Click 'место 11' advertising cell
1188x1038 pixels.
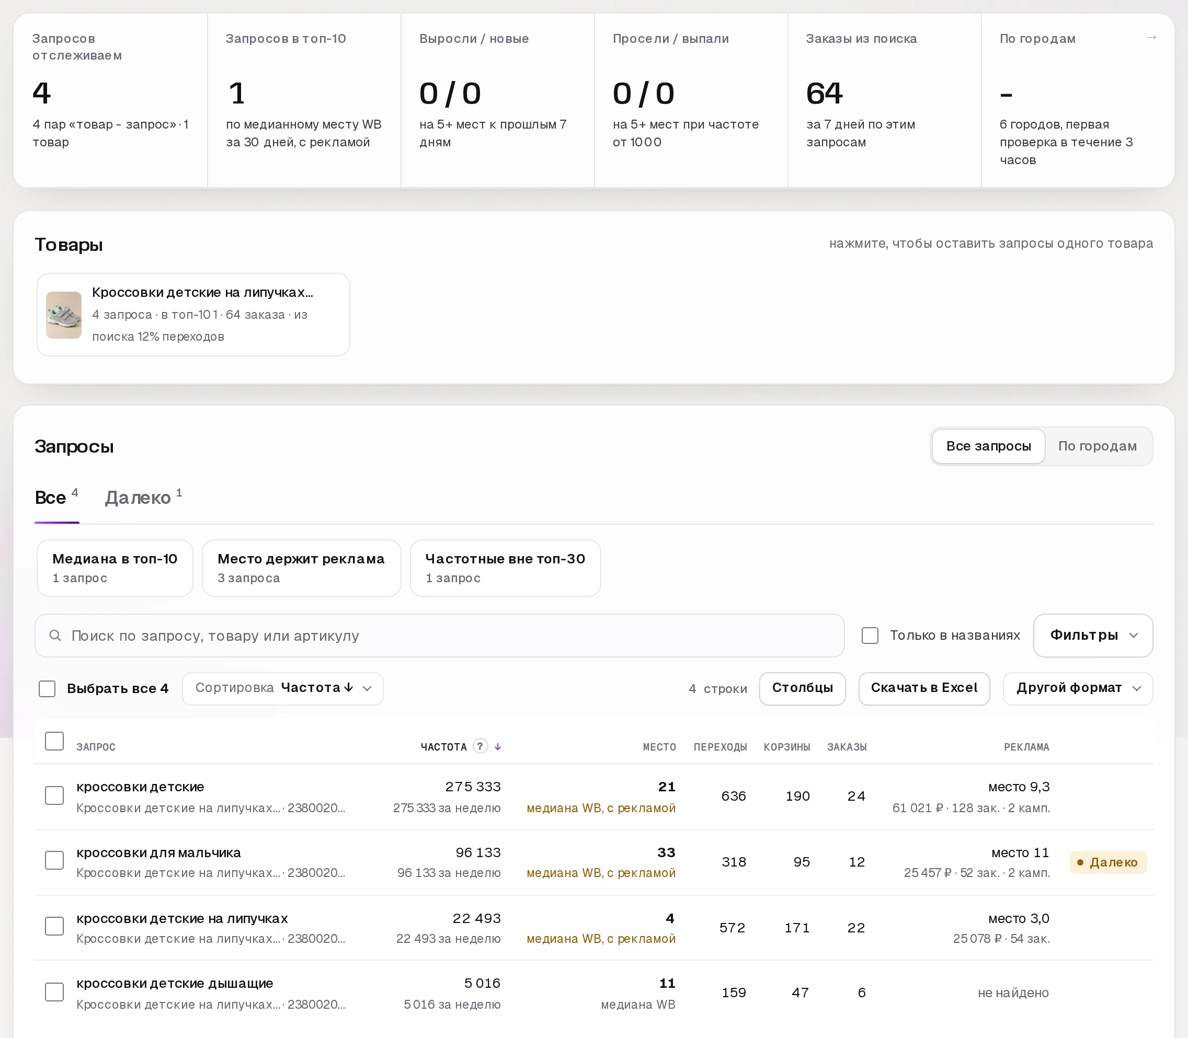coord(1021,852)
